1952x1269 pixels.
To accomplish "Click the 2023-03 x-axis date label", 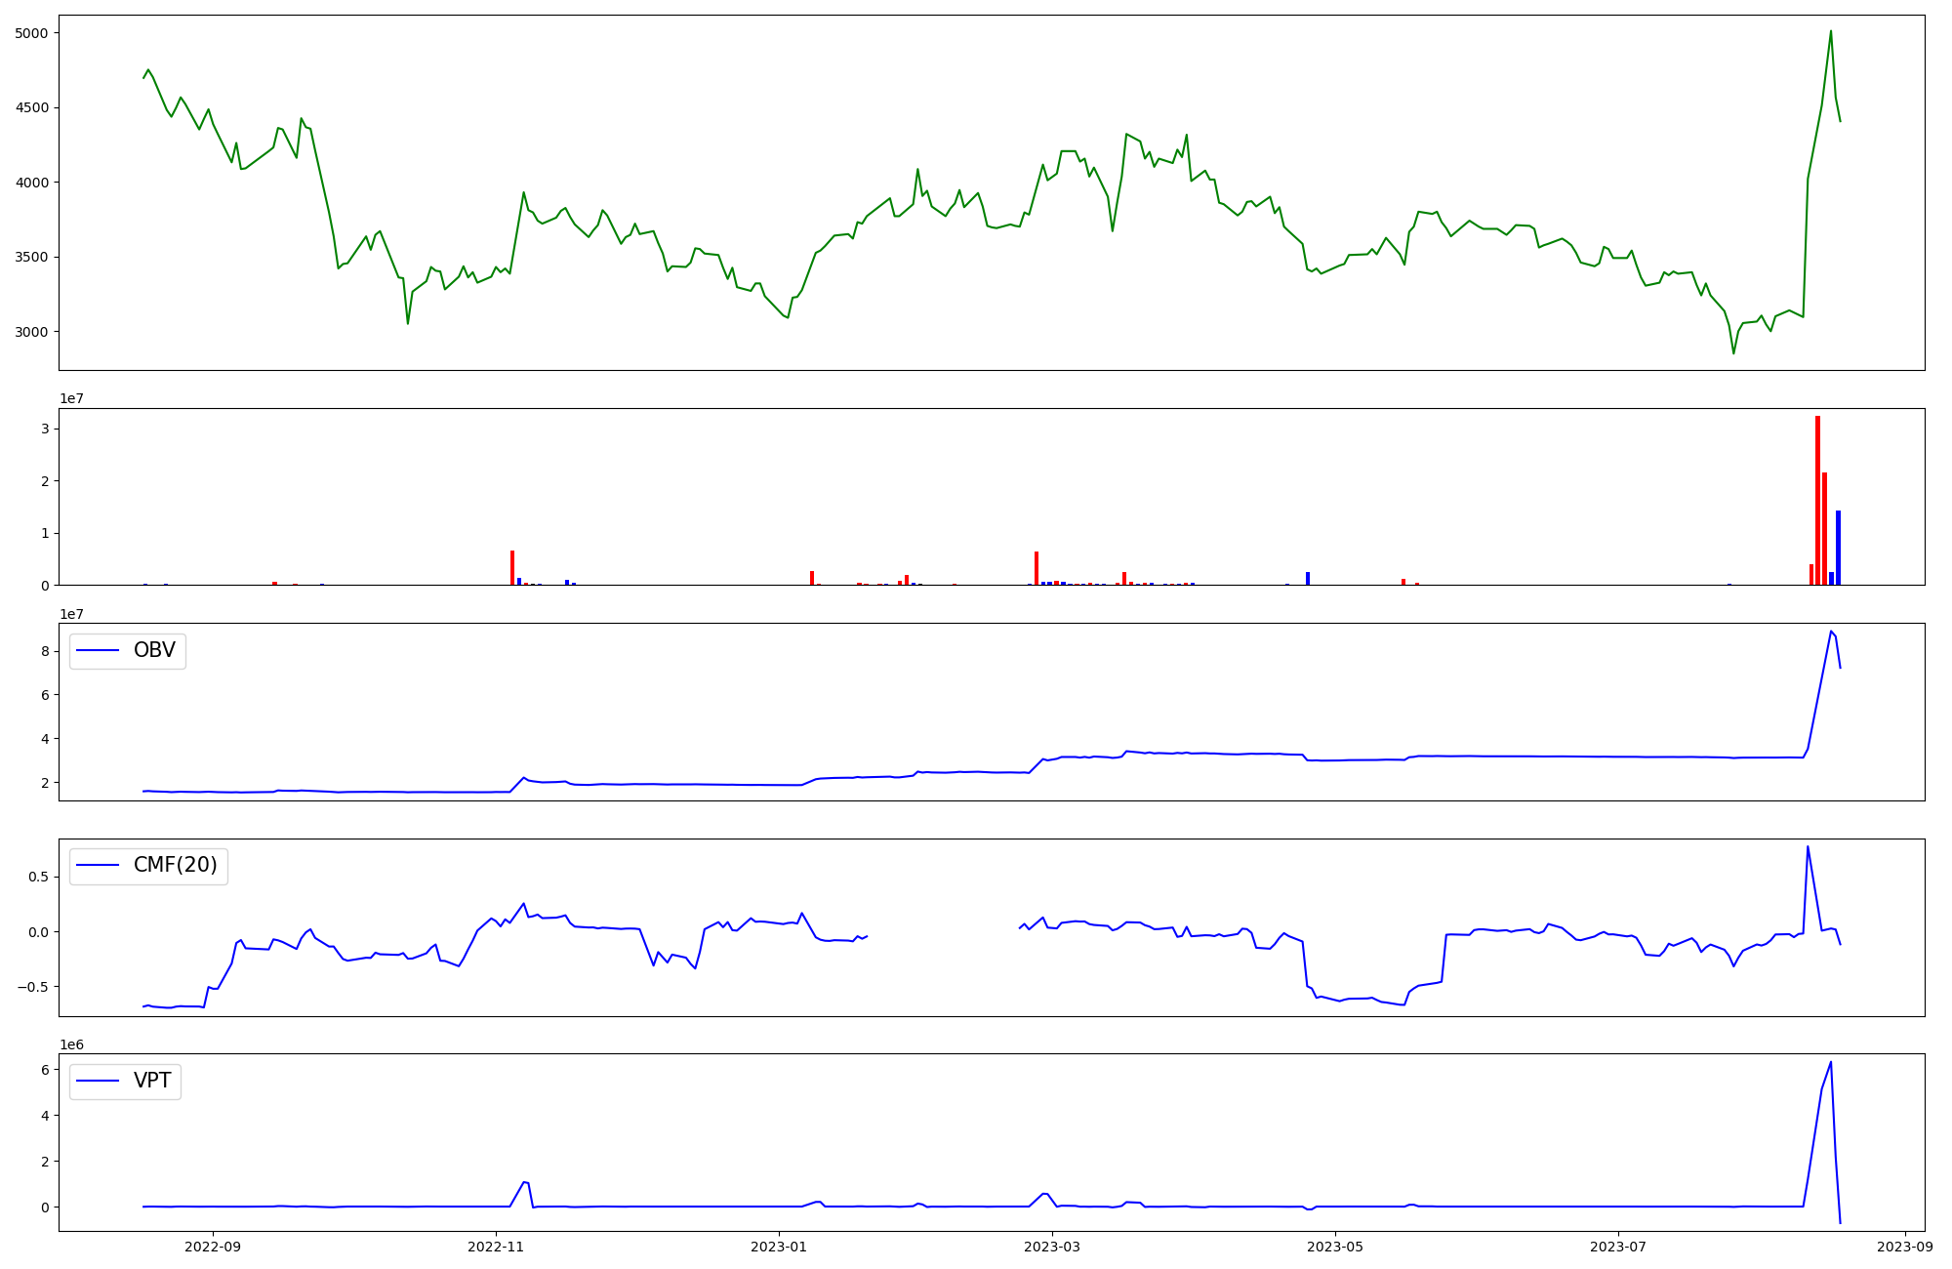I will [x=1053, y=1246].
